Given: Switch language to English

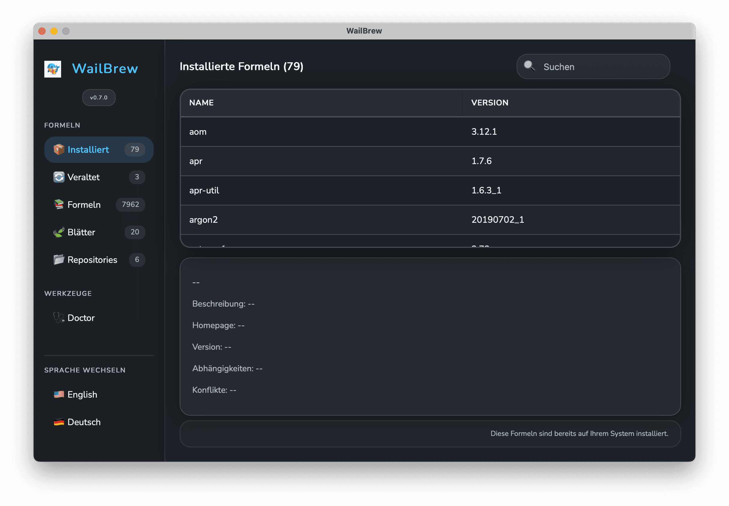Looking at the screenshot, I should point(99,394).
